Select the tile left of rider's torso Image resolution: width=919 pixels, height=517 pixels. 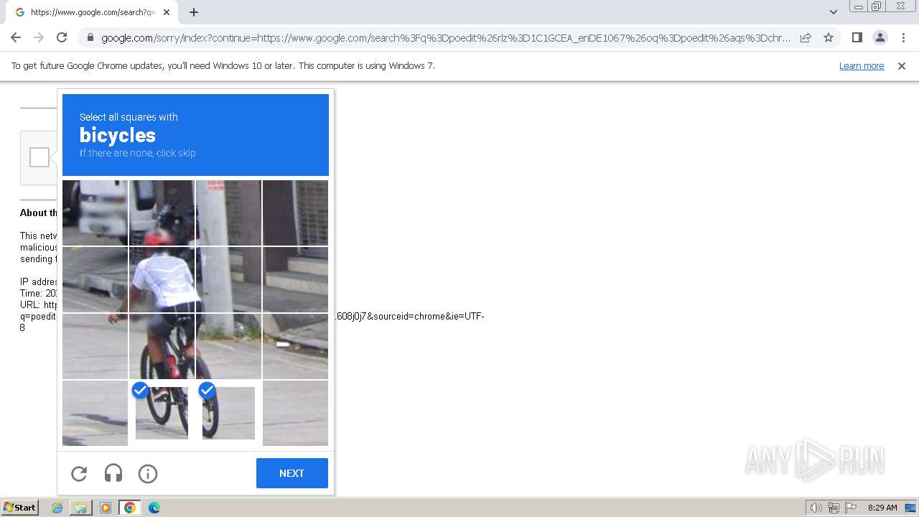(x=95, y=279)
